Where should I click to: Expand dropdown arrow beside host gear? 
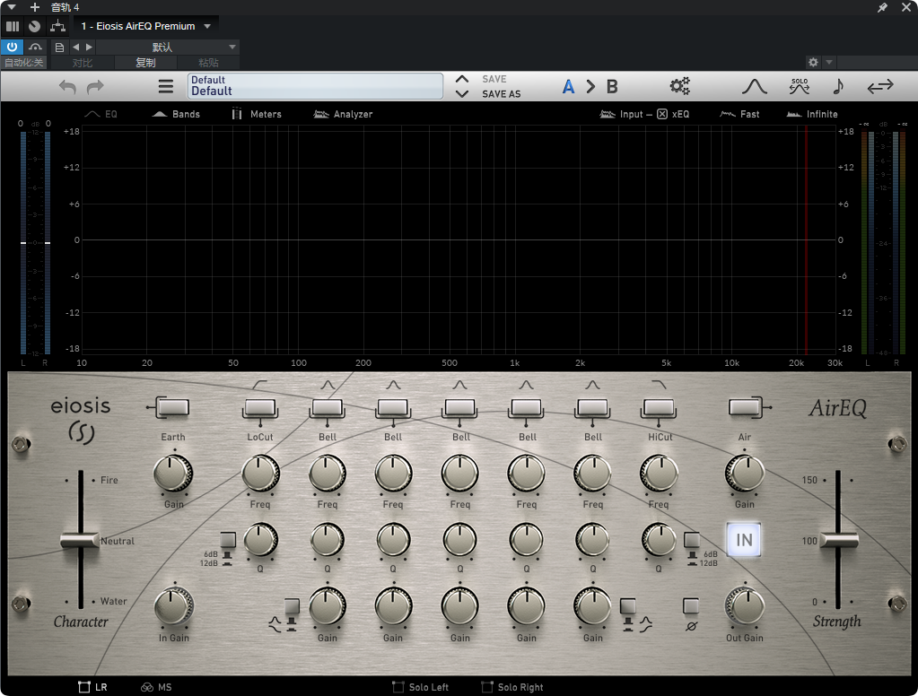point(829,62)
